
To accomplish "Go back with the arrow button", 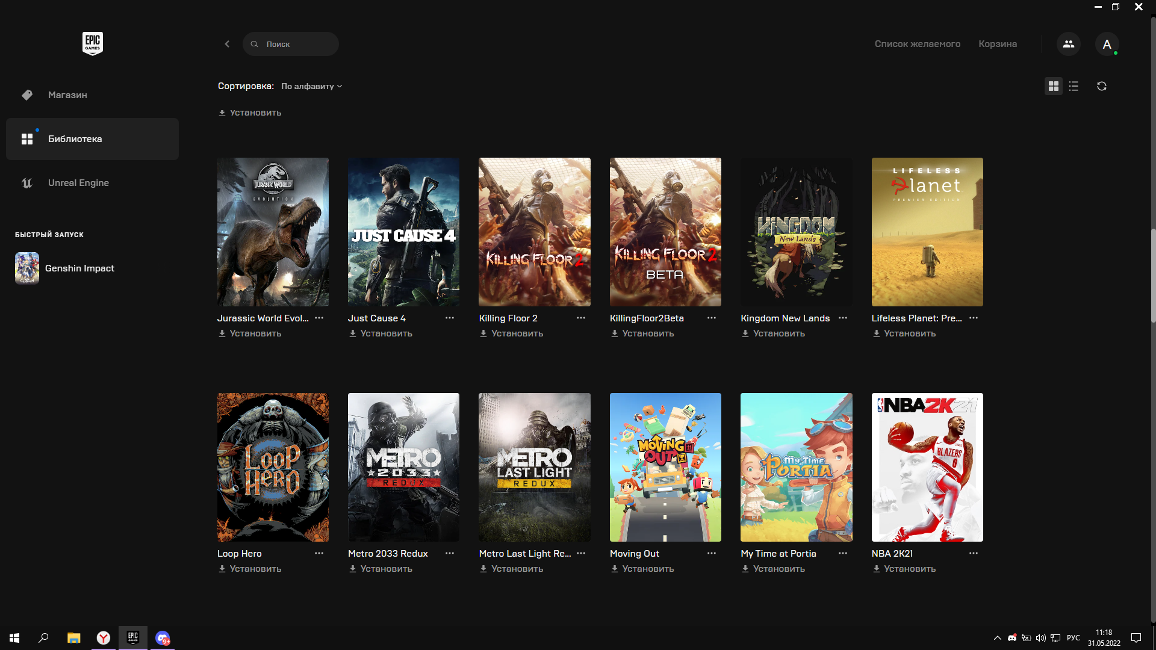I will (x=227, y=44).
